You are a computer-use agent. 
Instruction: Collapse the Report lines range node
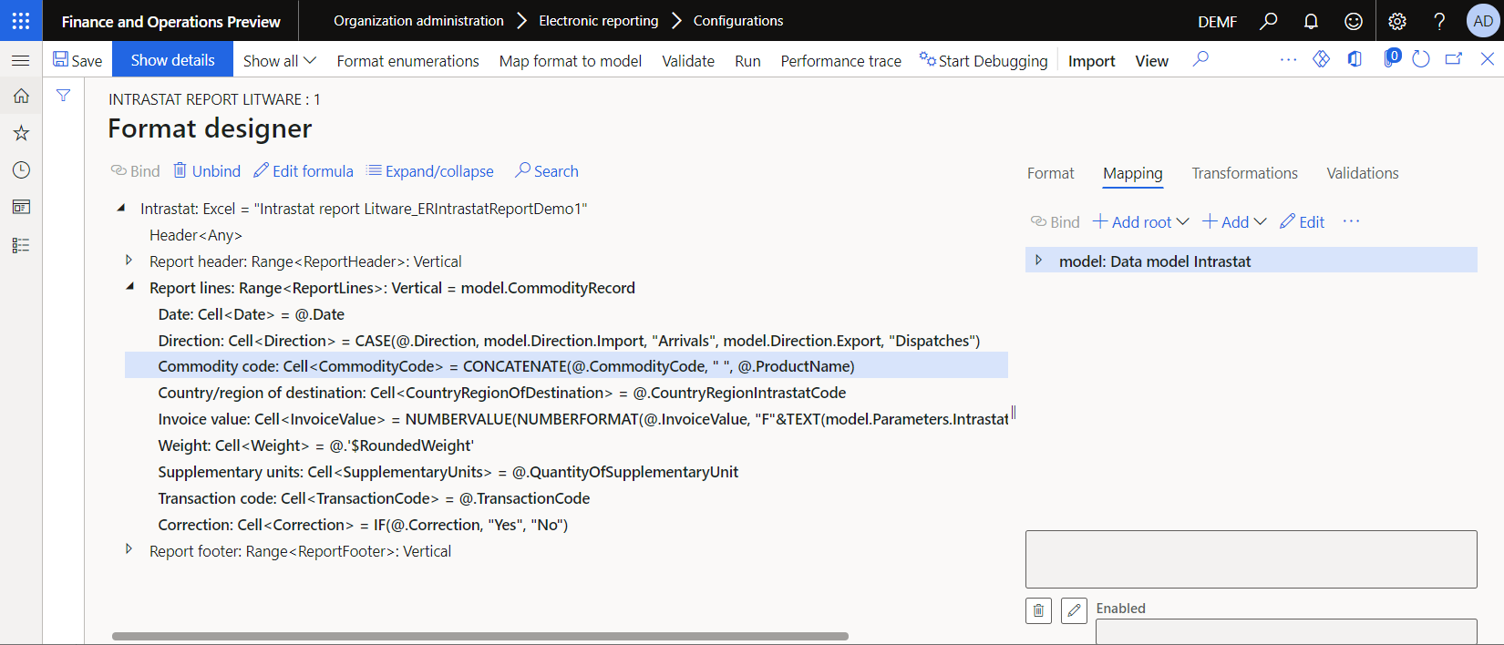(x=129, y=287)
